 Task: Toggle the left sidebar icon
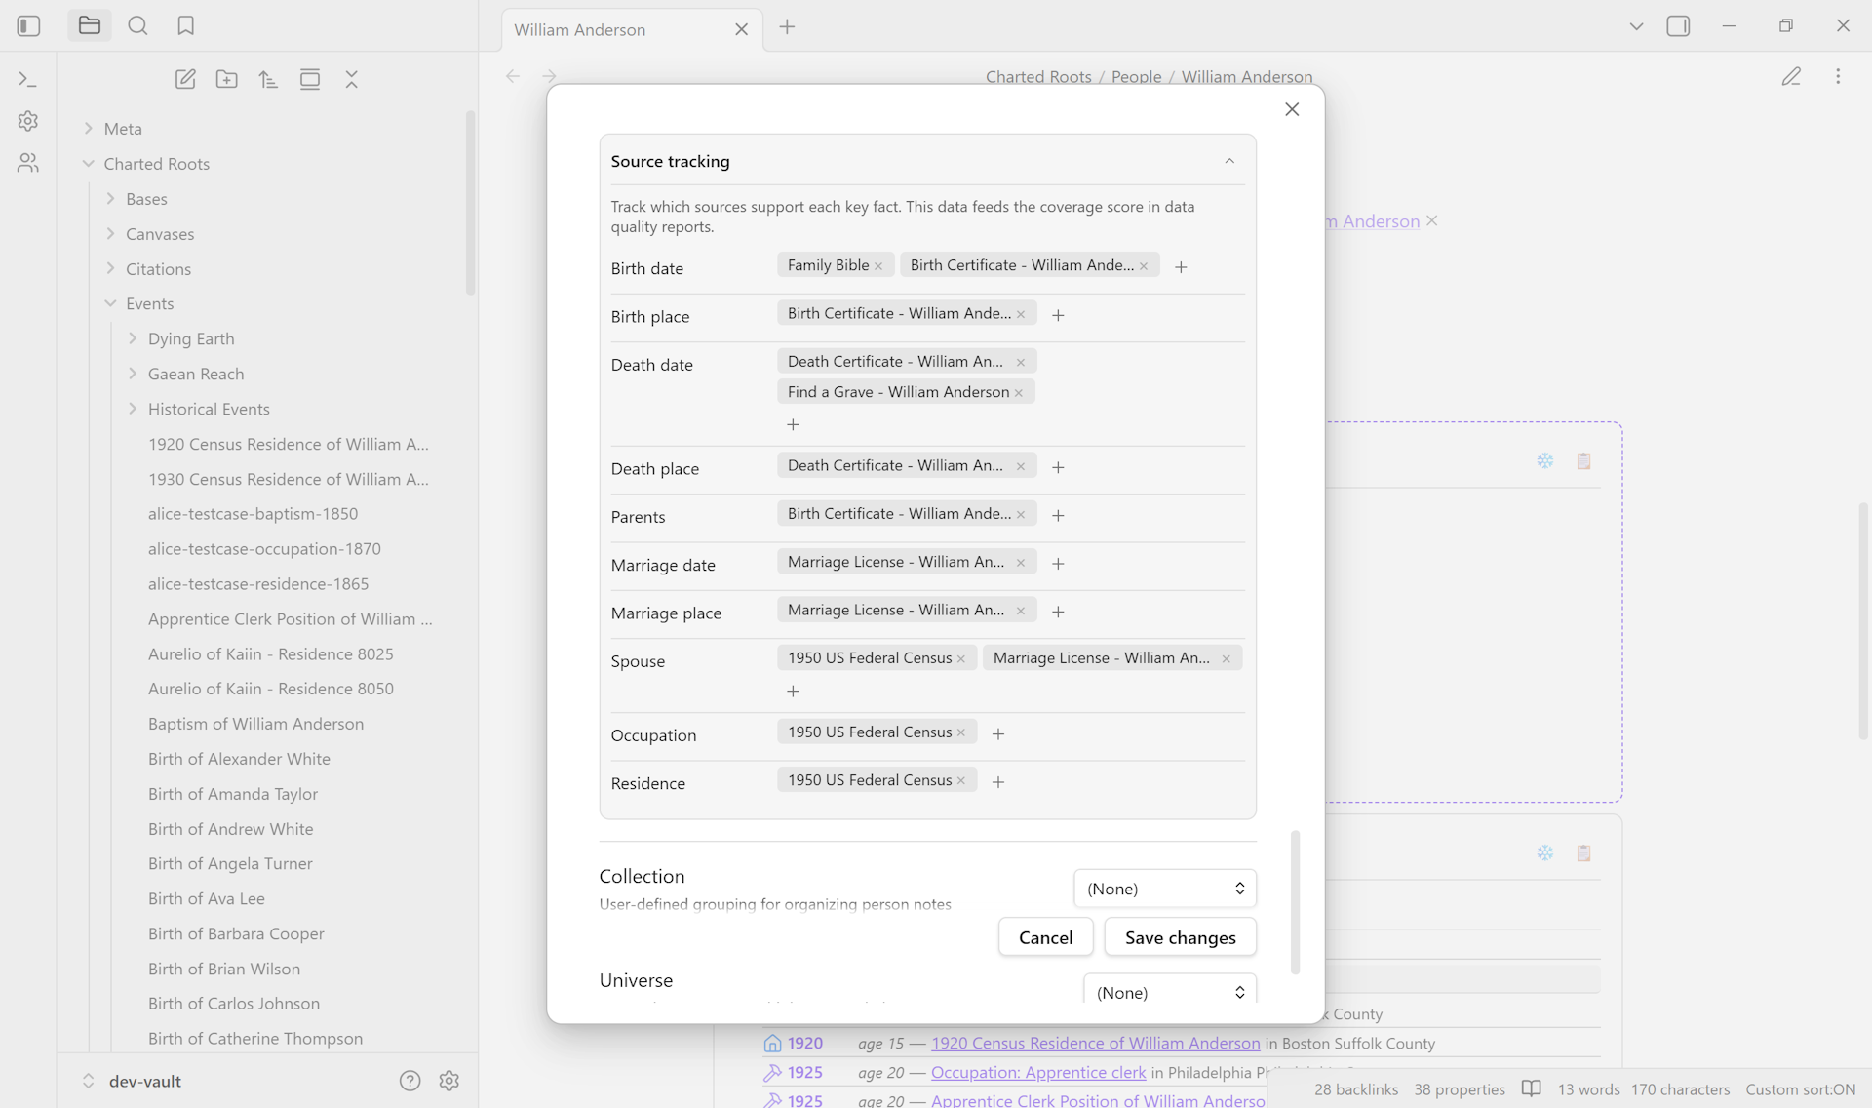[x=29, y=25]
